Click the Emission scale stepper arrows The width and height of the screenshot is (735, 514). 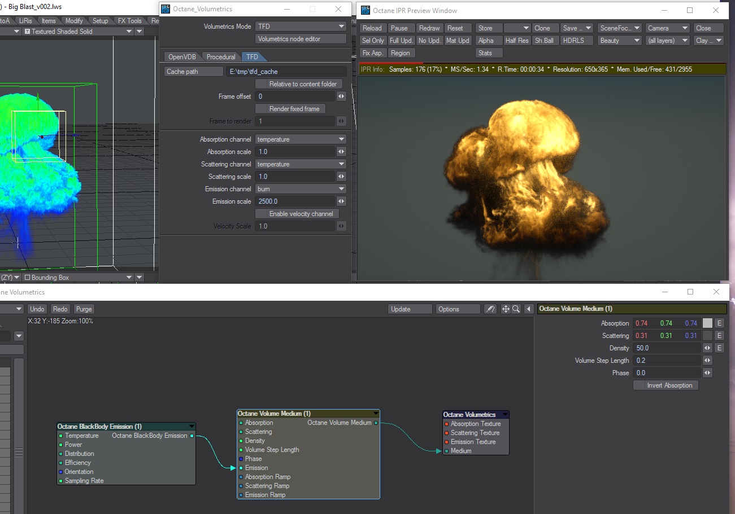pyautogui.click(x=341, y=201)
